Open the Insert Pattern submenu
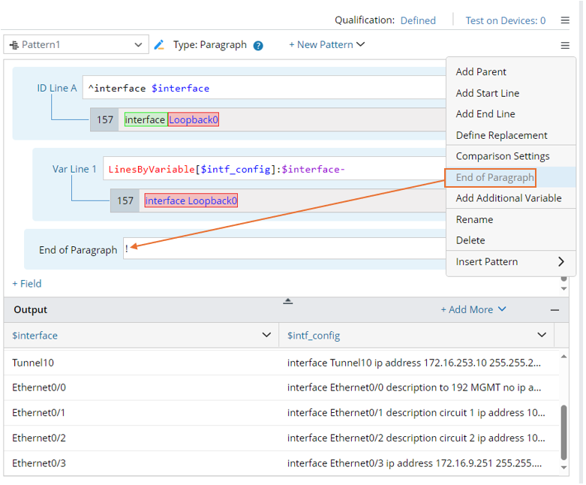Screen dimensions: 586x485 coord(509,262)
